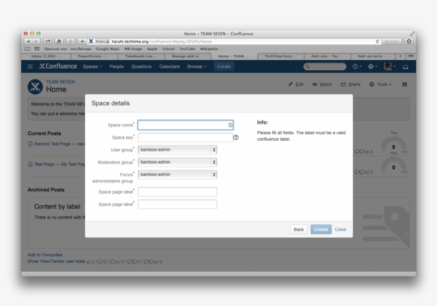
Task: Show all tabs icon in tab bar
Action: [x=411, y=57]
